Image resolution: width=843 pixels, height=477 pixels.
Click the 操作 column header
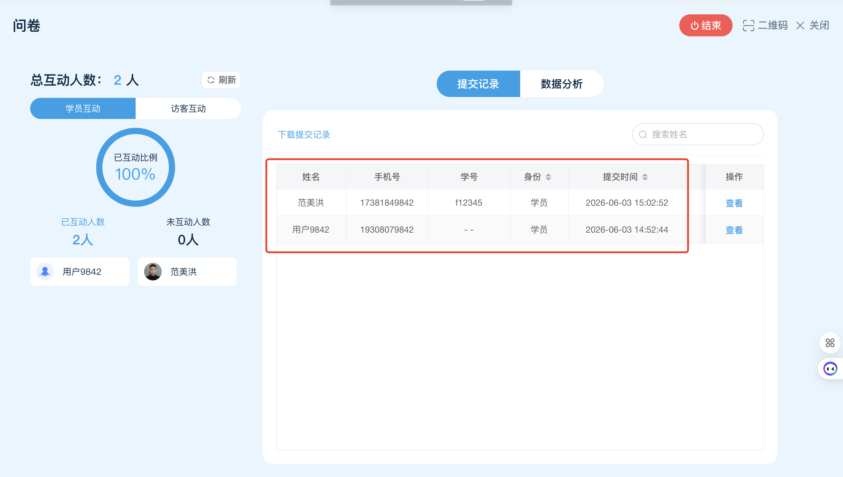pyautogui.click(x=734, y=177)
